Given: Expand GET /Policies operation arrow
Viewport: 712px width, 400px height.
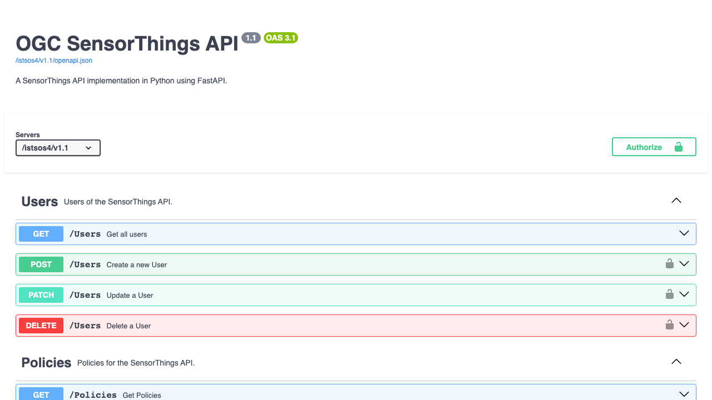Looking at the screenshot, I should tap(684, 394).
